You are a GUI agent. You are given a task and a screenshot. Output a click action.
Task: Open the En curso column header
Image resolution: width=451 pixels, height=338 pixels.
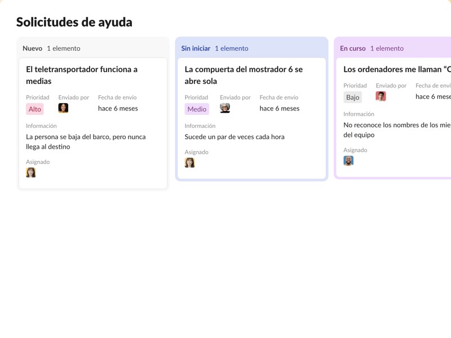coord(352,48)
